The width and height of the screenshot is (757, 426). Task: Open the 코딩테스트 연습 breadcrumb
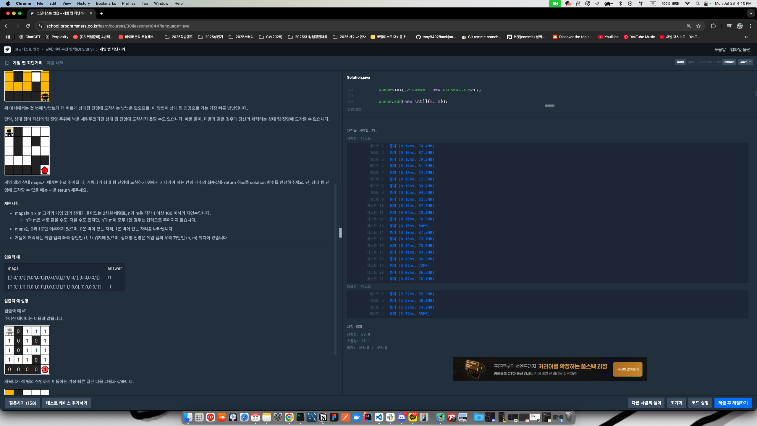[x=27, y=49]
